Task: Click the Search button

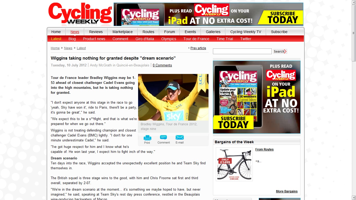Action: pos(280,51)
